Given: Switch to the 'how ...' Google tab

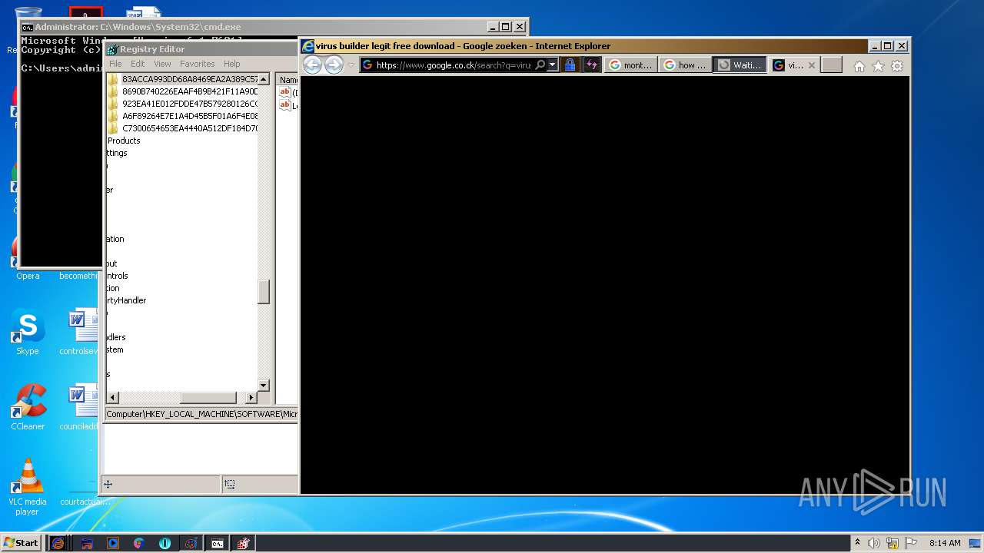Looking at the screenshot, I should click(x=685, y=65).
